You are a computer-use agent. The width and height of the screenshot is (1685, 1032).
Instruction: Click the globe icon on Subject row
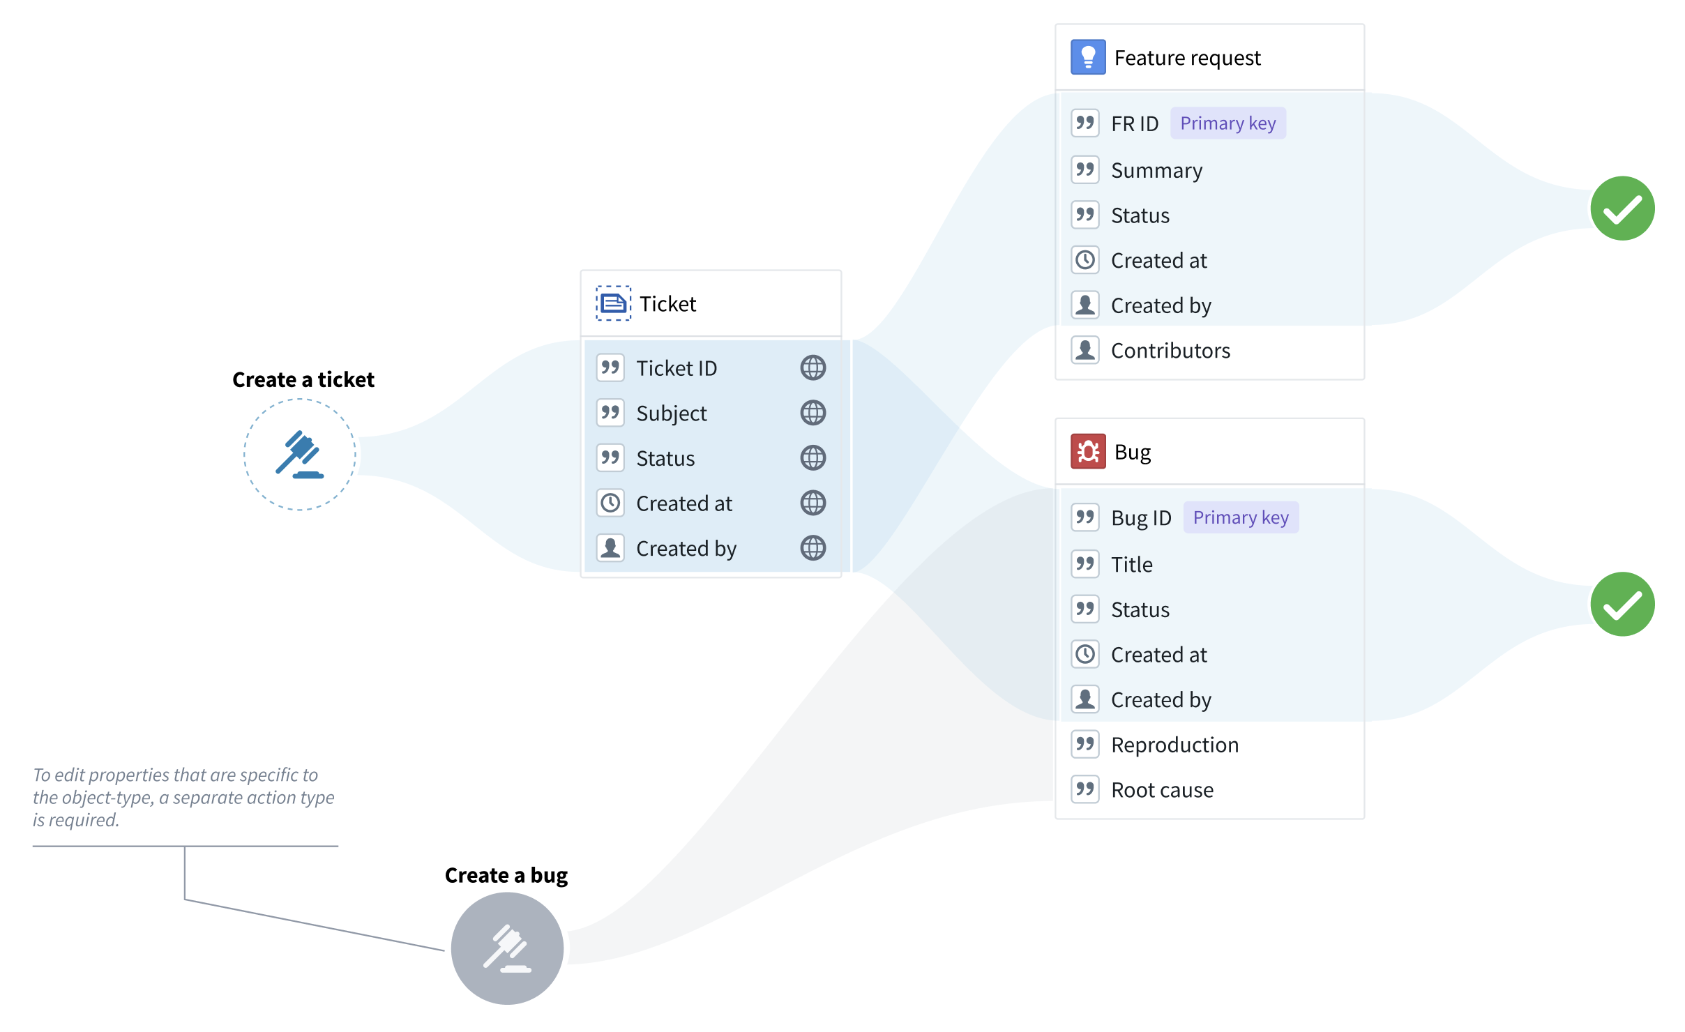(813, 413)
